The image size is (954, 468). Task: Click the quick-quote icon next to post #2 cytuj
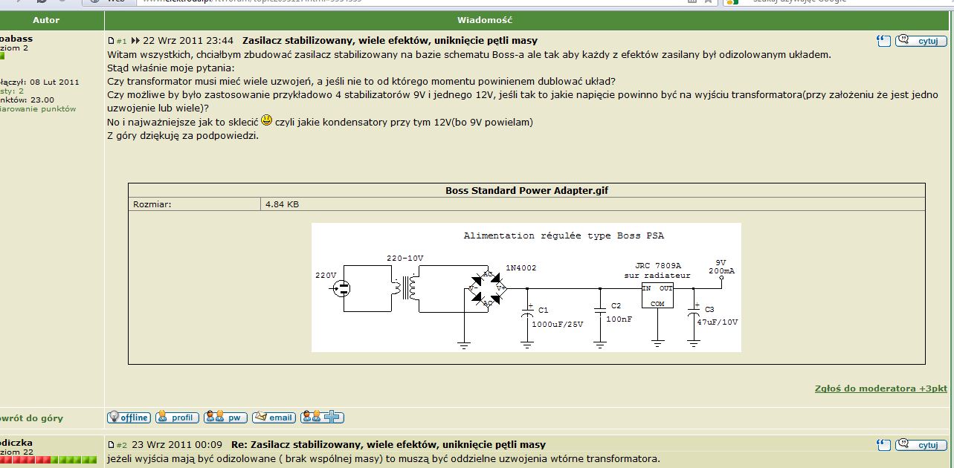[x=883, y=445]
